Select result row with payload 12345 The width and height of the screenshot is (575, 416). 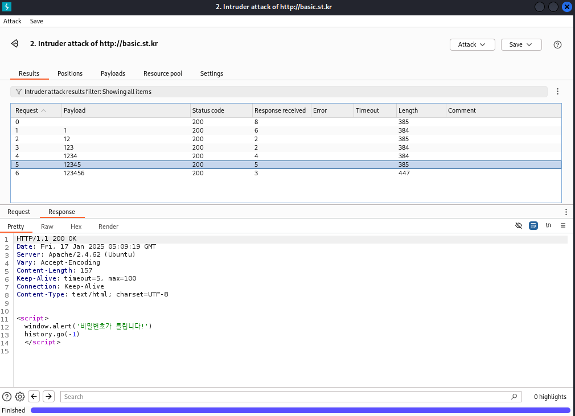coord(286,165)
